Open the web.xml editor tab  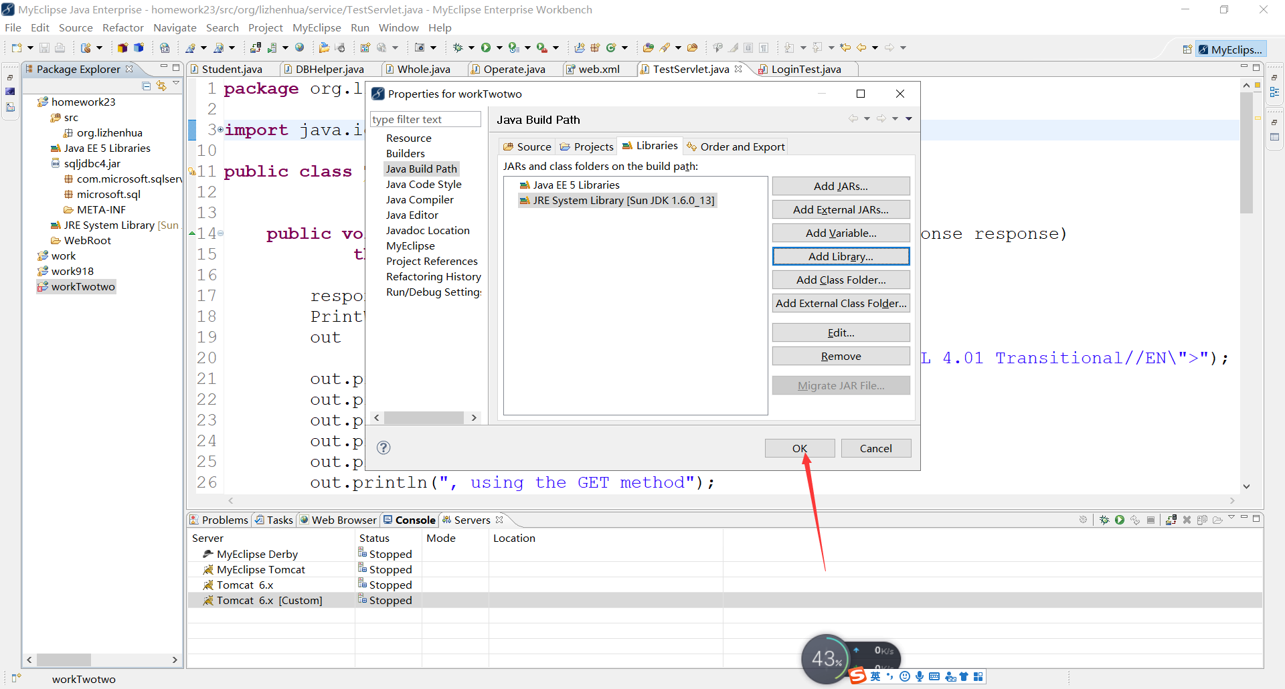pyautogui.click(x=593, y=69)
